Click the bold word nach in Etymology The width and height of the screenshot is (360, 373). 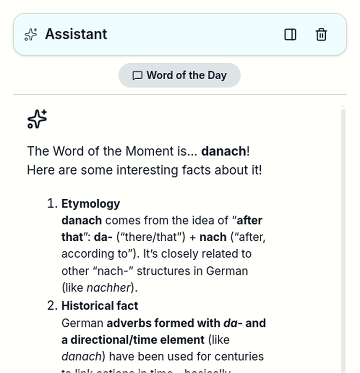point(212,237)
